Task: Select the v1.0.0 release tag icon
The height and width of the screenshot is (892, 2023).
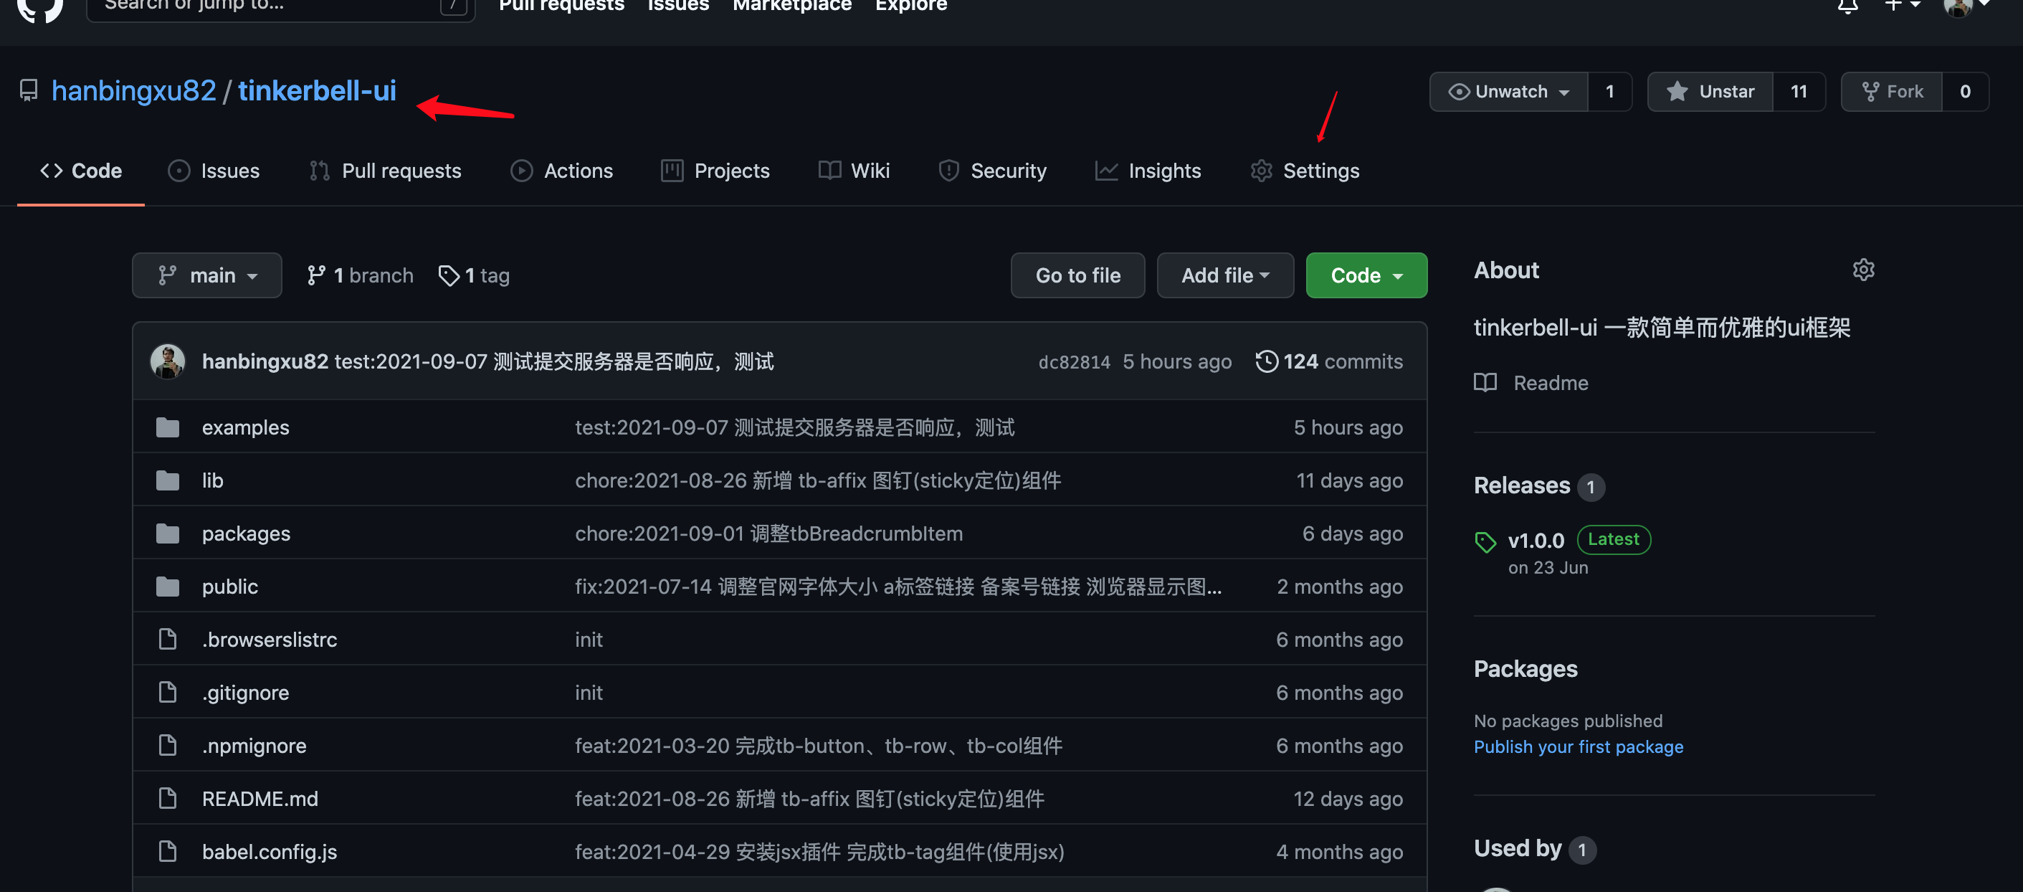Action: point(1485,542)
